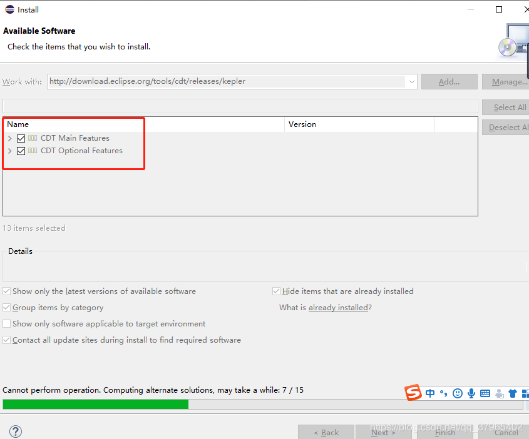This screenshot has width=529, height=439.
Task: Activate microphone voice input
Action: [x=471, y=393]
